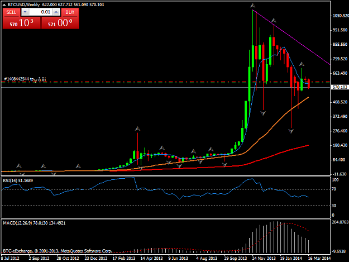This screenshot has width=349, height=262.
Task: Click the down fractal arrow below the lowest 2014 wick
Action: [x=291, y=131]
